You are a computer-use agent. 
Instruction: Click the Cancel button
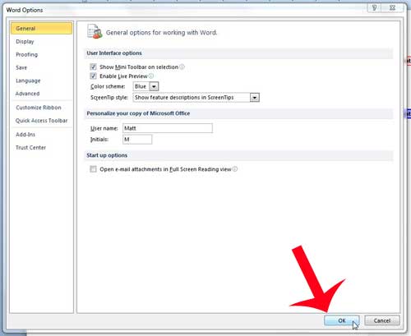click(x=382, y=320)
